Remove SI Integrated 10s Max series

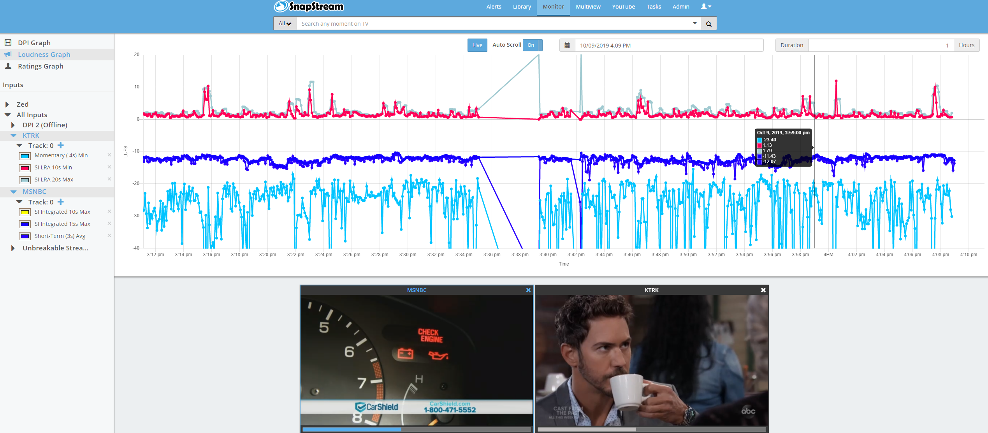coord(109,211)
